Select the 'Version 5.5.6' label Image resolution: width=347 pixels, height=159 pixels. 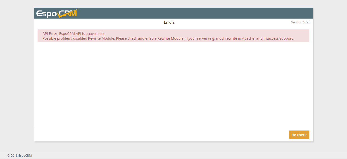coord(301,22)
